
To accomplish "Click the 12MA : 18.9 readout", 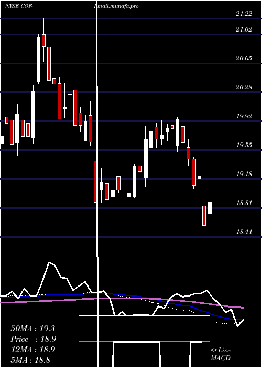I will coord(32,349).
